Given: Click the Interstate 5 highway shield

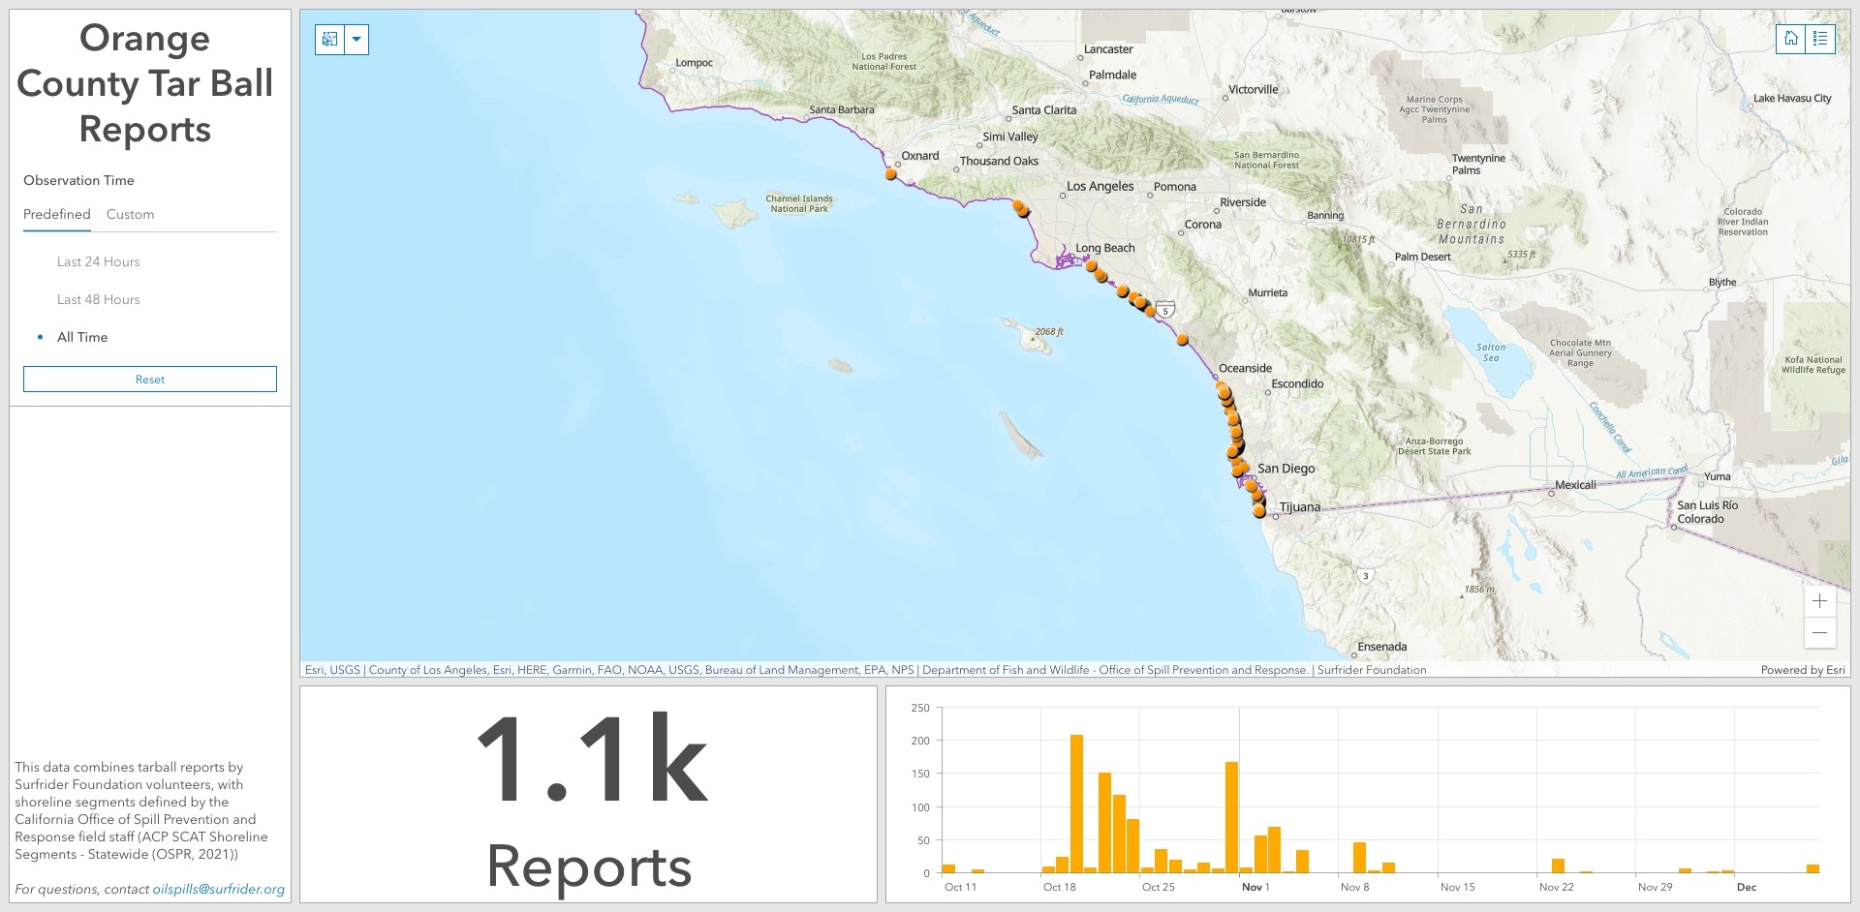Looking at the screenshot, I should tap(1166, 311).
